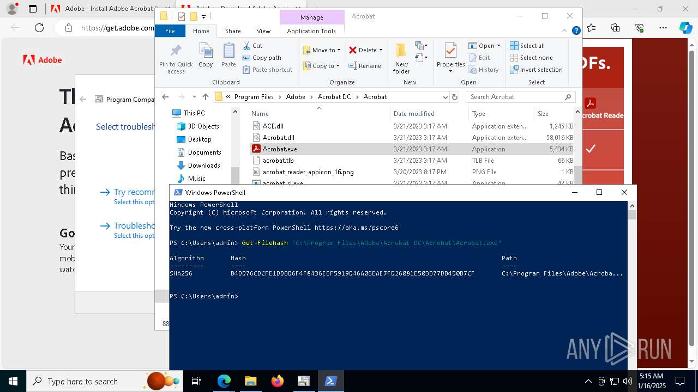Click the taskbar search box
This screenshot has width=698, height=392.
pyautogui.click(x=105, y=381)
